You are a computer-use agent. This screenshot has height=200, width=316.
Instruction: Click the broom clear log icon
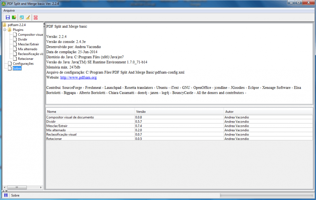[x=28, y=17]
